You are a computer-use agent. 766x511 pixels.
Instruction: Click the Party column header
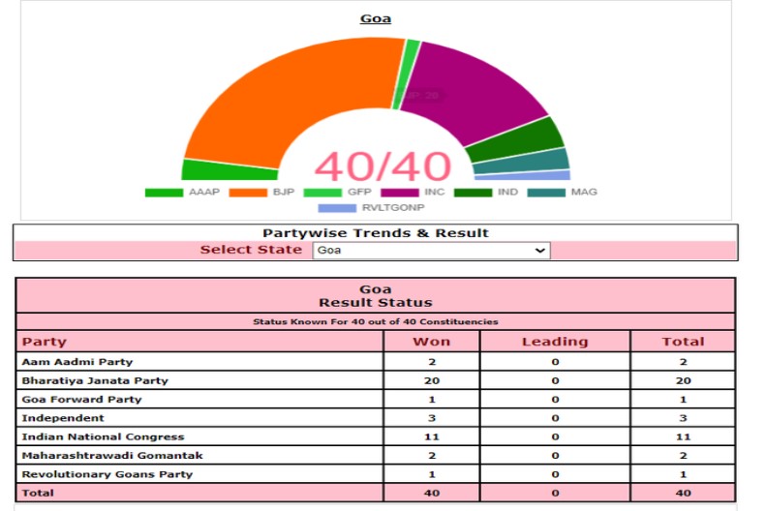click(45, 342)
